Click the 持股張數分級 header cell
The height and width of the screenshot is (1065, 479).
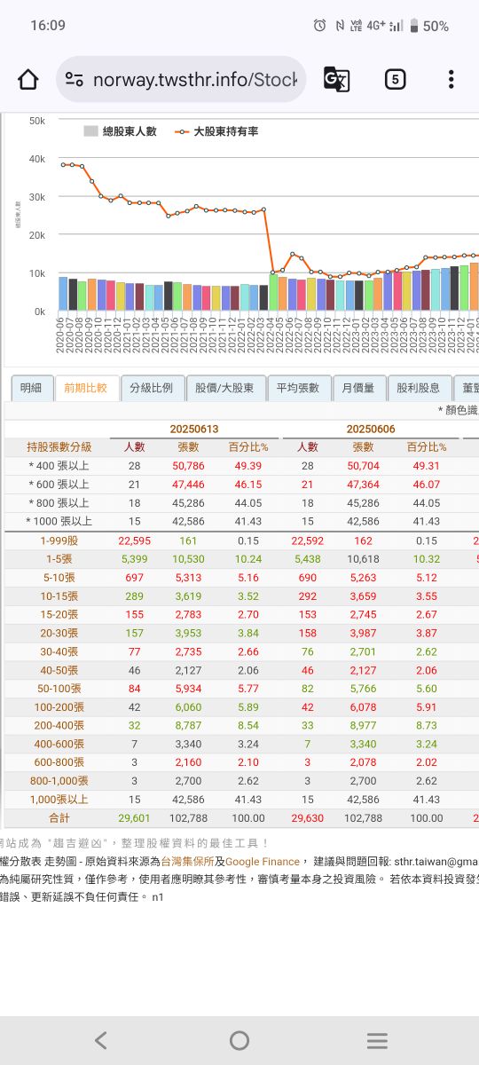tap(58, 446)
